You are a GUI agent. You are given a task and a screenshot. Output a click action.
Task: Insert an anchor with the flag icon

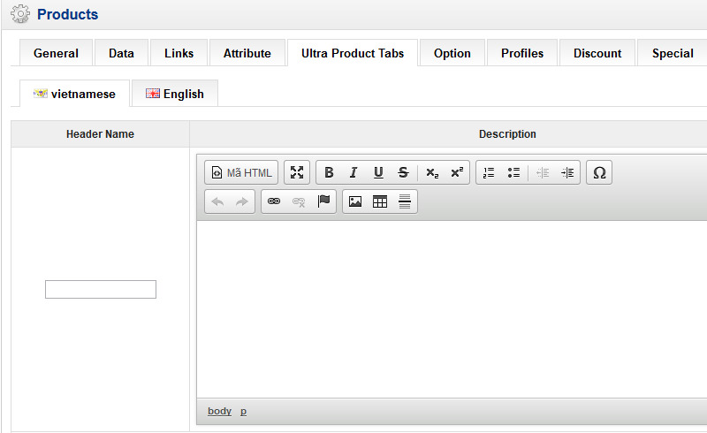(323, 201)
